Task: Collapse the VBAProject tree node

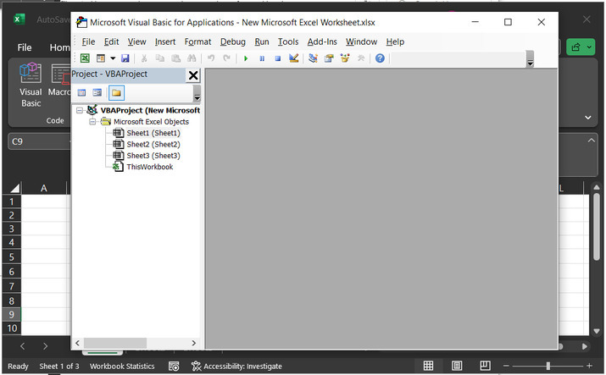Action: click(80, 110)
